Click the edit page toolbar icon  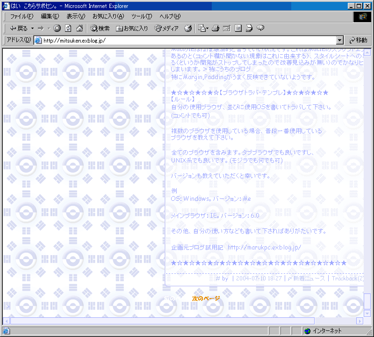[x=227, y=29]
